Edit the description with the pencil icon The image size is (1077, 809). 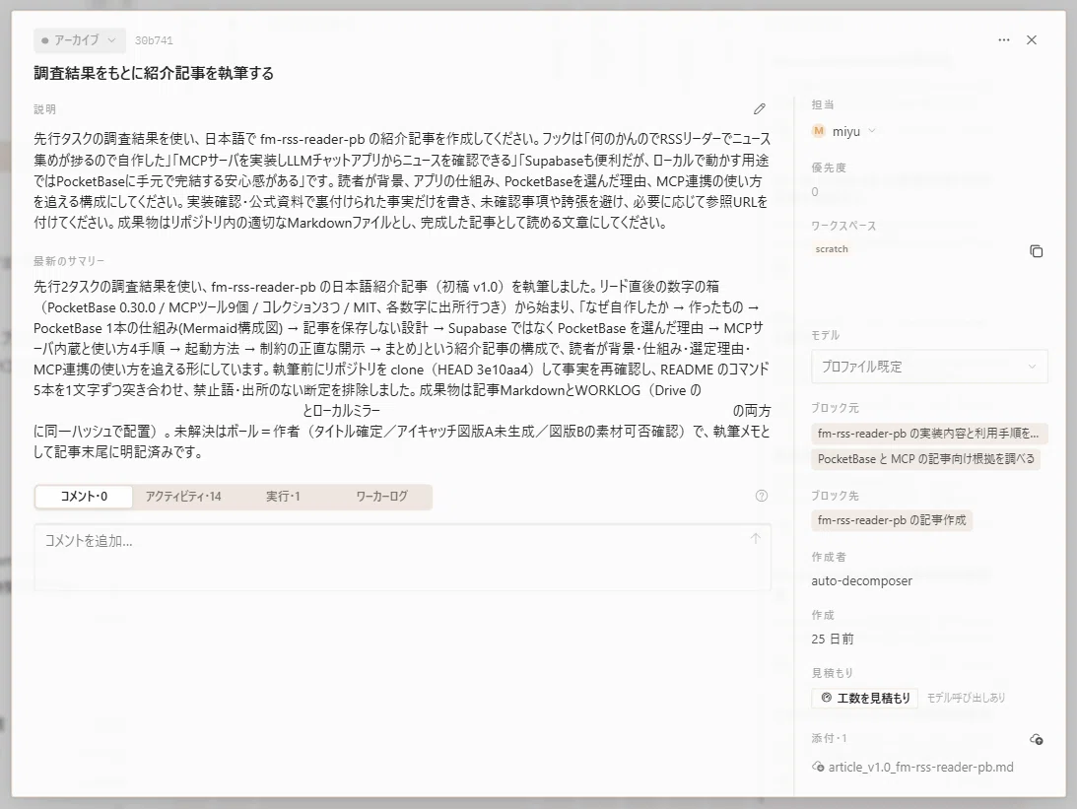759,109
